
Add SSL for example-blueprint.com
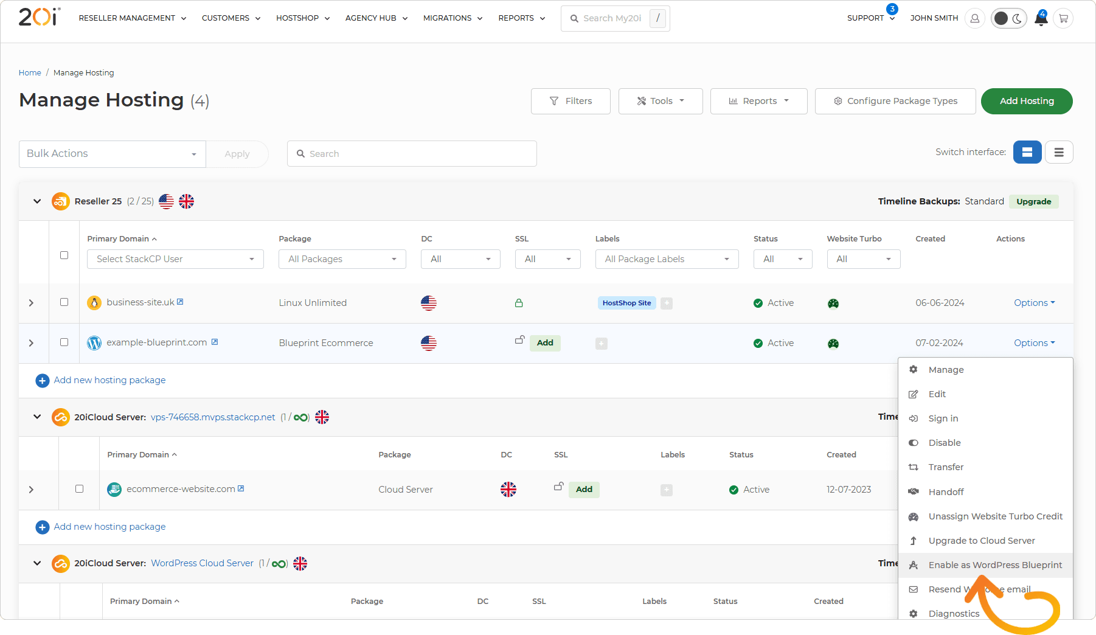click(x=545, y=343)
